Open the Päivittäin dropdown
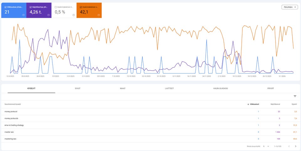301x151 pixels. 290,7
